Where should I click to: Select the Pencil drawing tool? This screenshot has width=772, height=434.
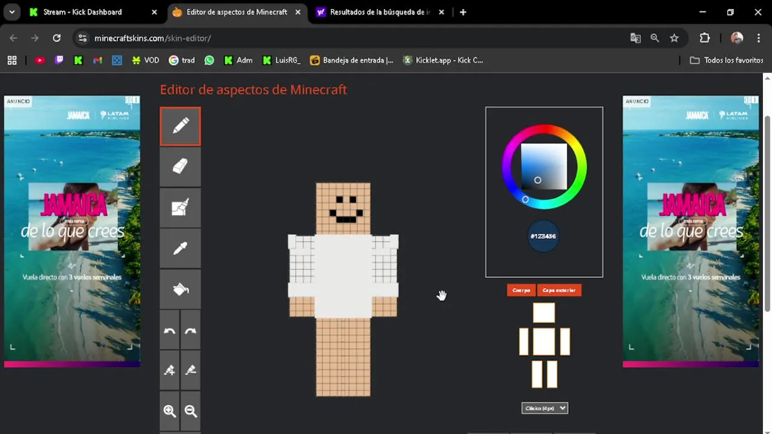click(180, 126)
